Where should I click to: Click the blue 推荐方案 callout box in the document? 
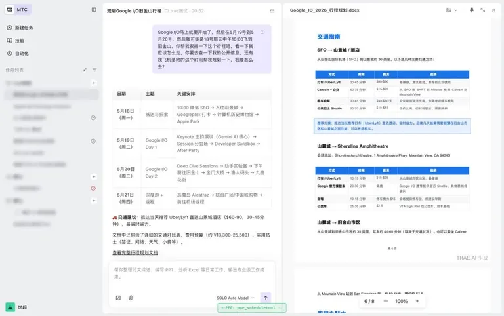pyautogui.click(x=392, y=126)
